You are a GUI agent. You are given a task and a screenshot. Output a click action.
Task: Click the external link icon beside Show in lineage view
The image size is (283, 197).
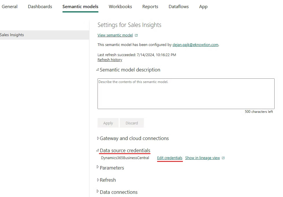pos(222,158)
